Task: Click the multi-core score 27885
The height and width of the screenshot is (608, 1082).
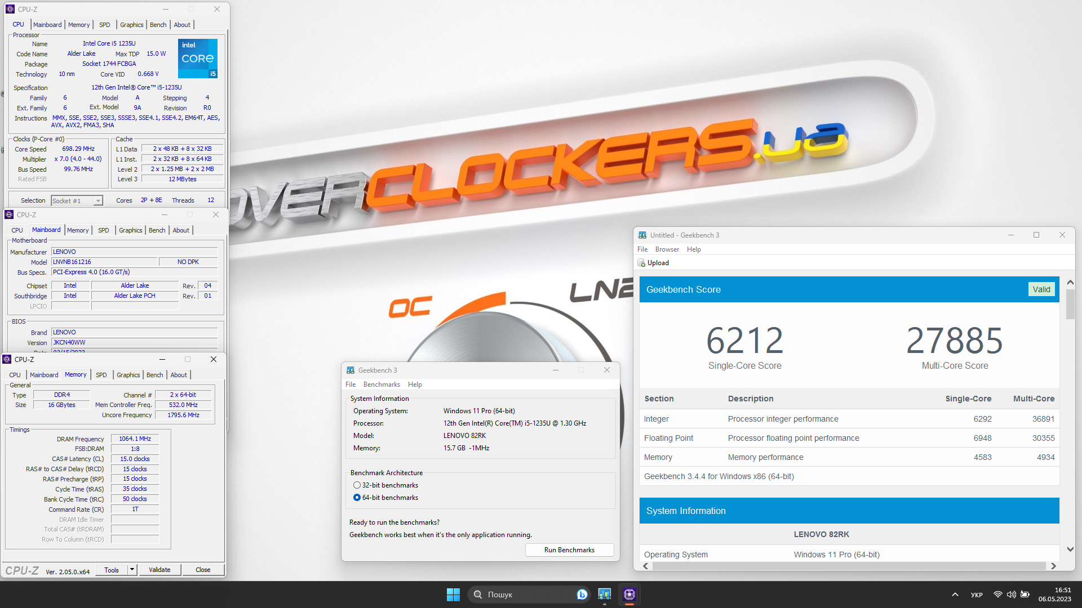Action: [x=955, y=340]
